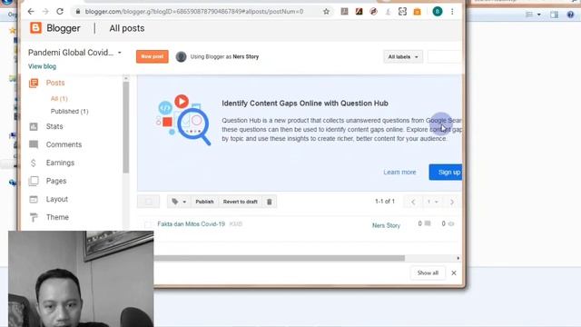Click the Publish button
581x327 pixels.
pos(204,202)
